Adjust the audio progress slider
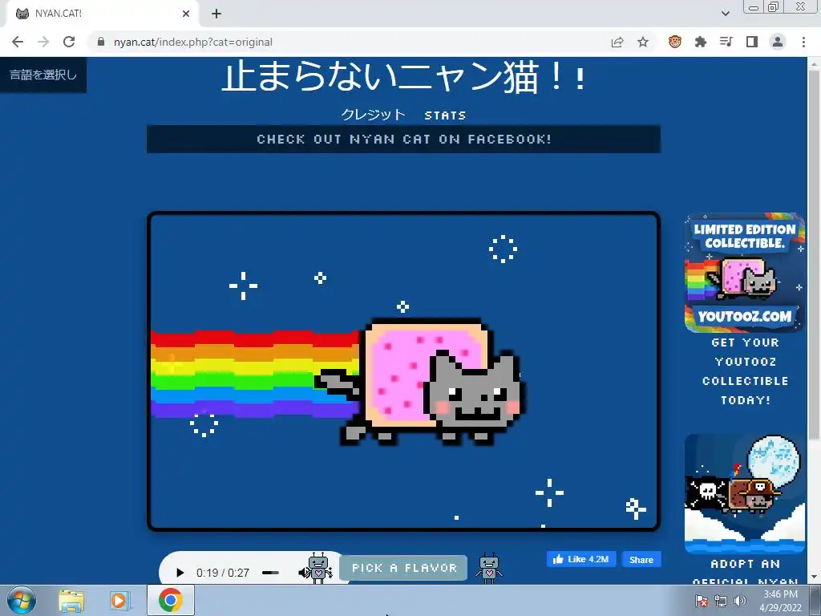Image resolution: width=821 pixels, height=616 pixels. (x=271, y=573)
